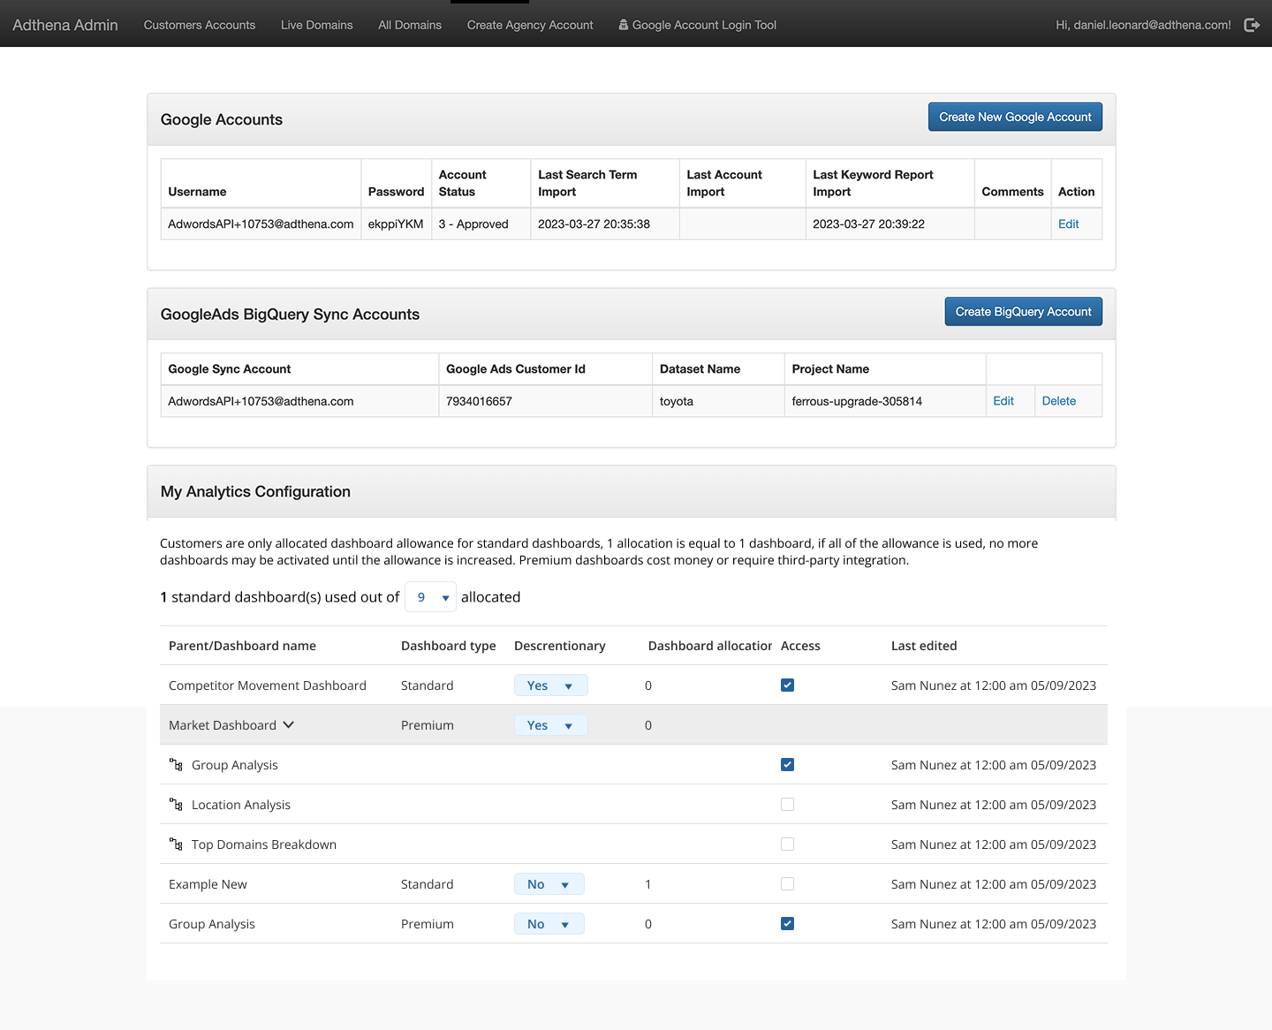
Task: Click lock icon beside Google Account Login Tool
Action: [624, 25]
